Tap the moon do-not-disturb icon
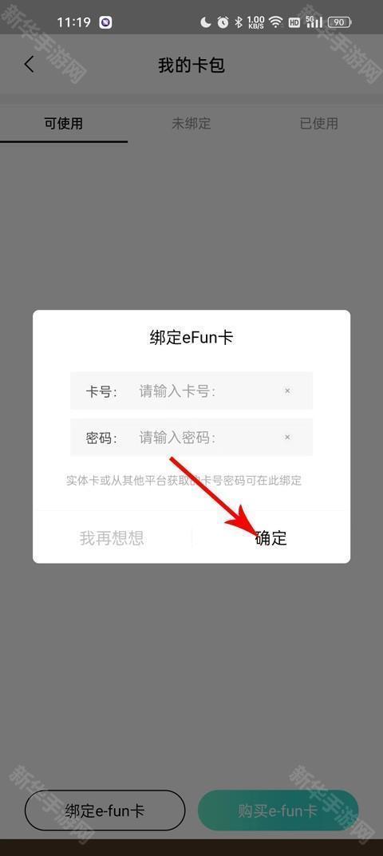Viewport: 383px width, 856px height. [x=206, y=22]
